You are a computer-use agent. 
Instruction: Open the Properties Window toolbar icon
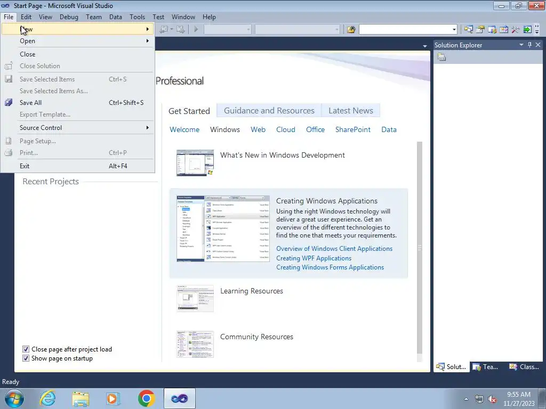480,30
